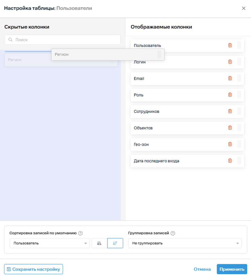Click trash icon for Объектов column

pos(230,128)
